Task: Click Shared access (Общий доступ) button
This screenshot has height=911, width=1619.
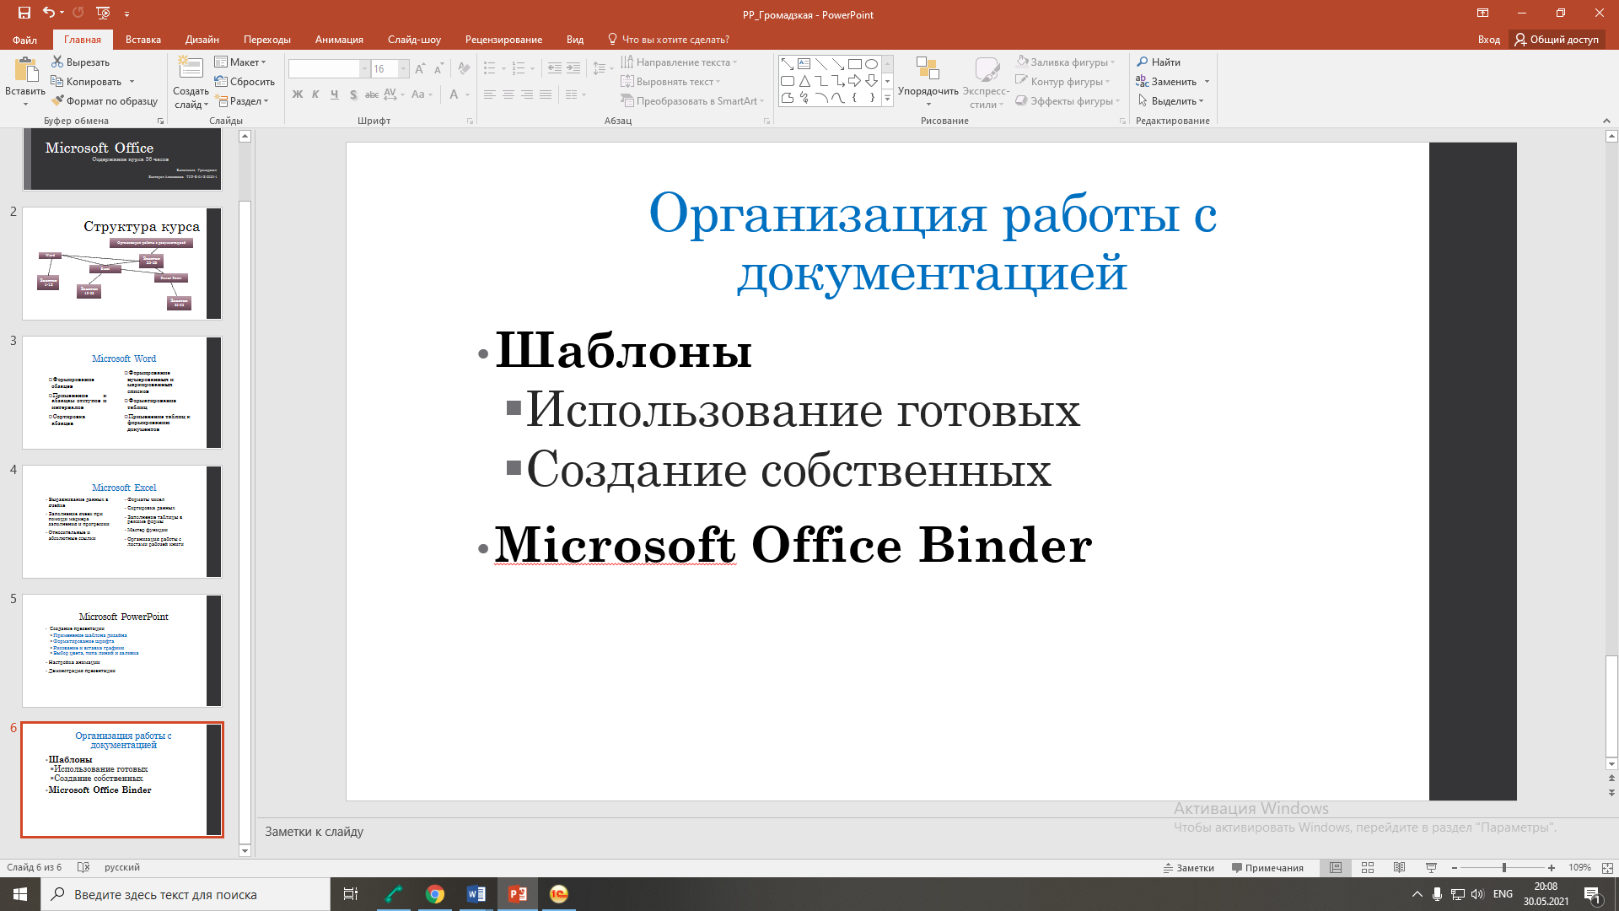Action: coord(1557,40)
